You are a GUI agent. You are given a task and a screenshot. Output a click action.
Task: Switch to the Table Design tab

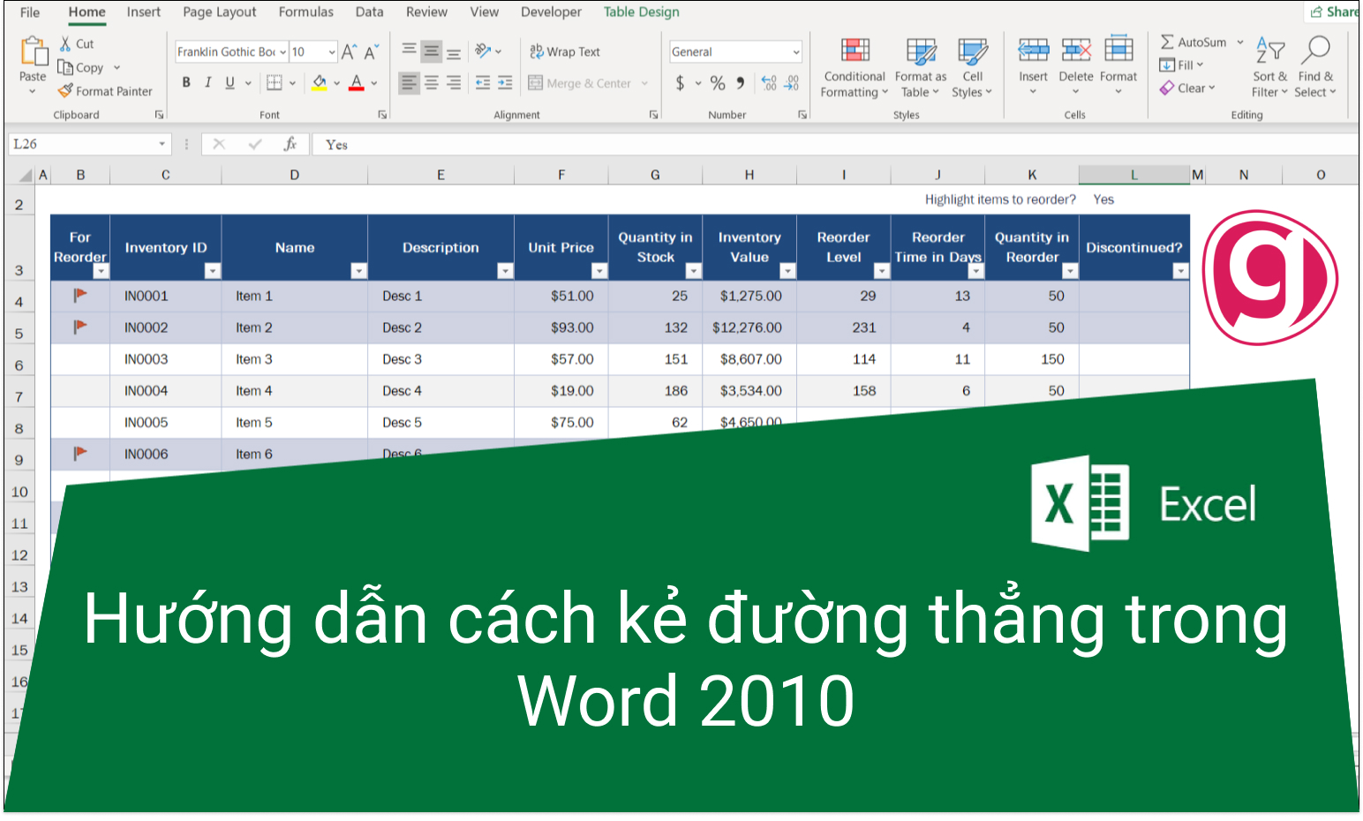pos(642,12)
